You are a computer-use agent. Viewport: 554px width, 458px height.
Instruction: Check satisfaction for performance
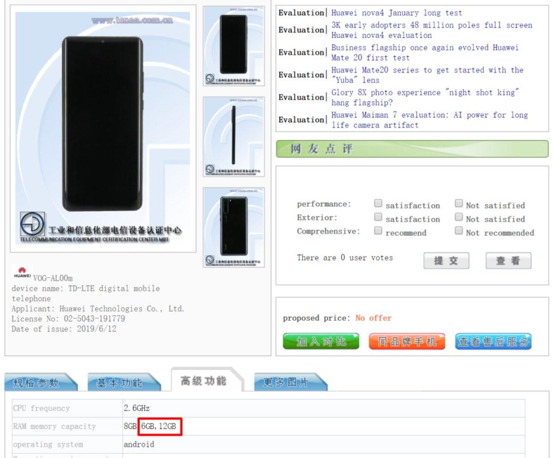[379, 203]
